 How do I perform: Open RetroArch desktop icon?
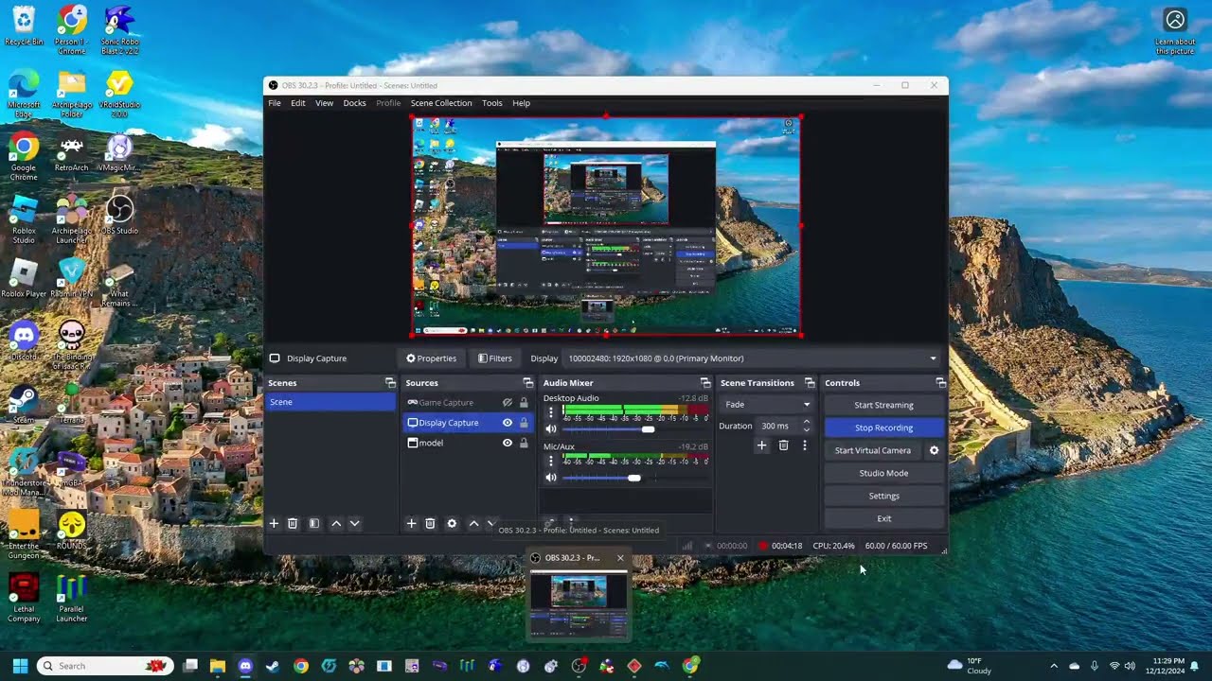click(71, 153)
